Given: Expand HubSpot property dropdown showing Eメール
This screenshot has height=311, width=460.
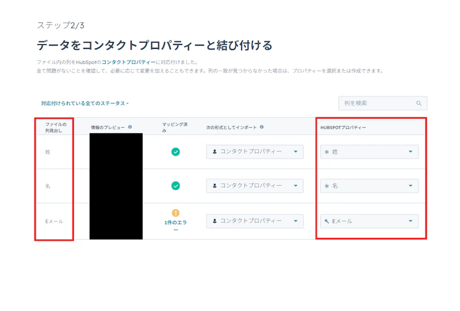Looking at the screenshot, I should click(x=369, y=221).
